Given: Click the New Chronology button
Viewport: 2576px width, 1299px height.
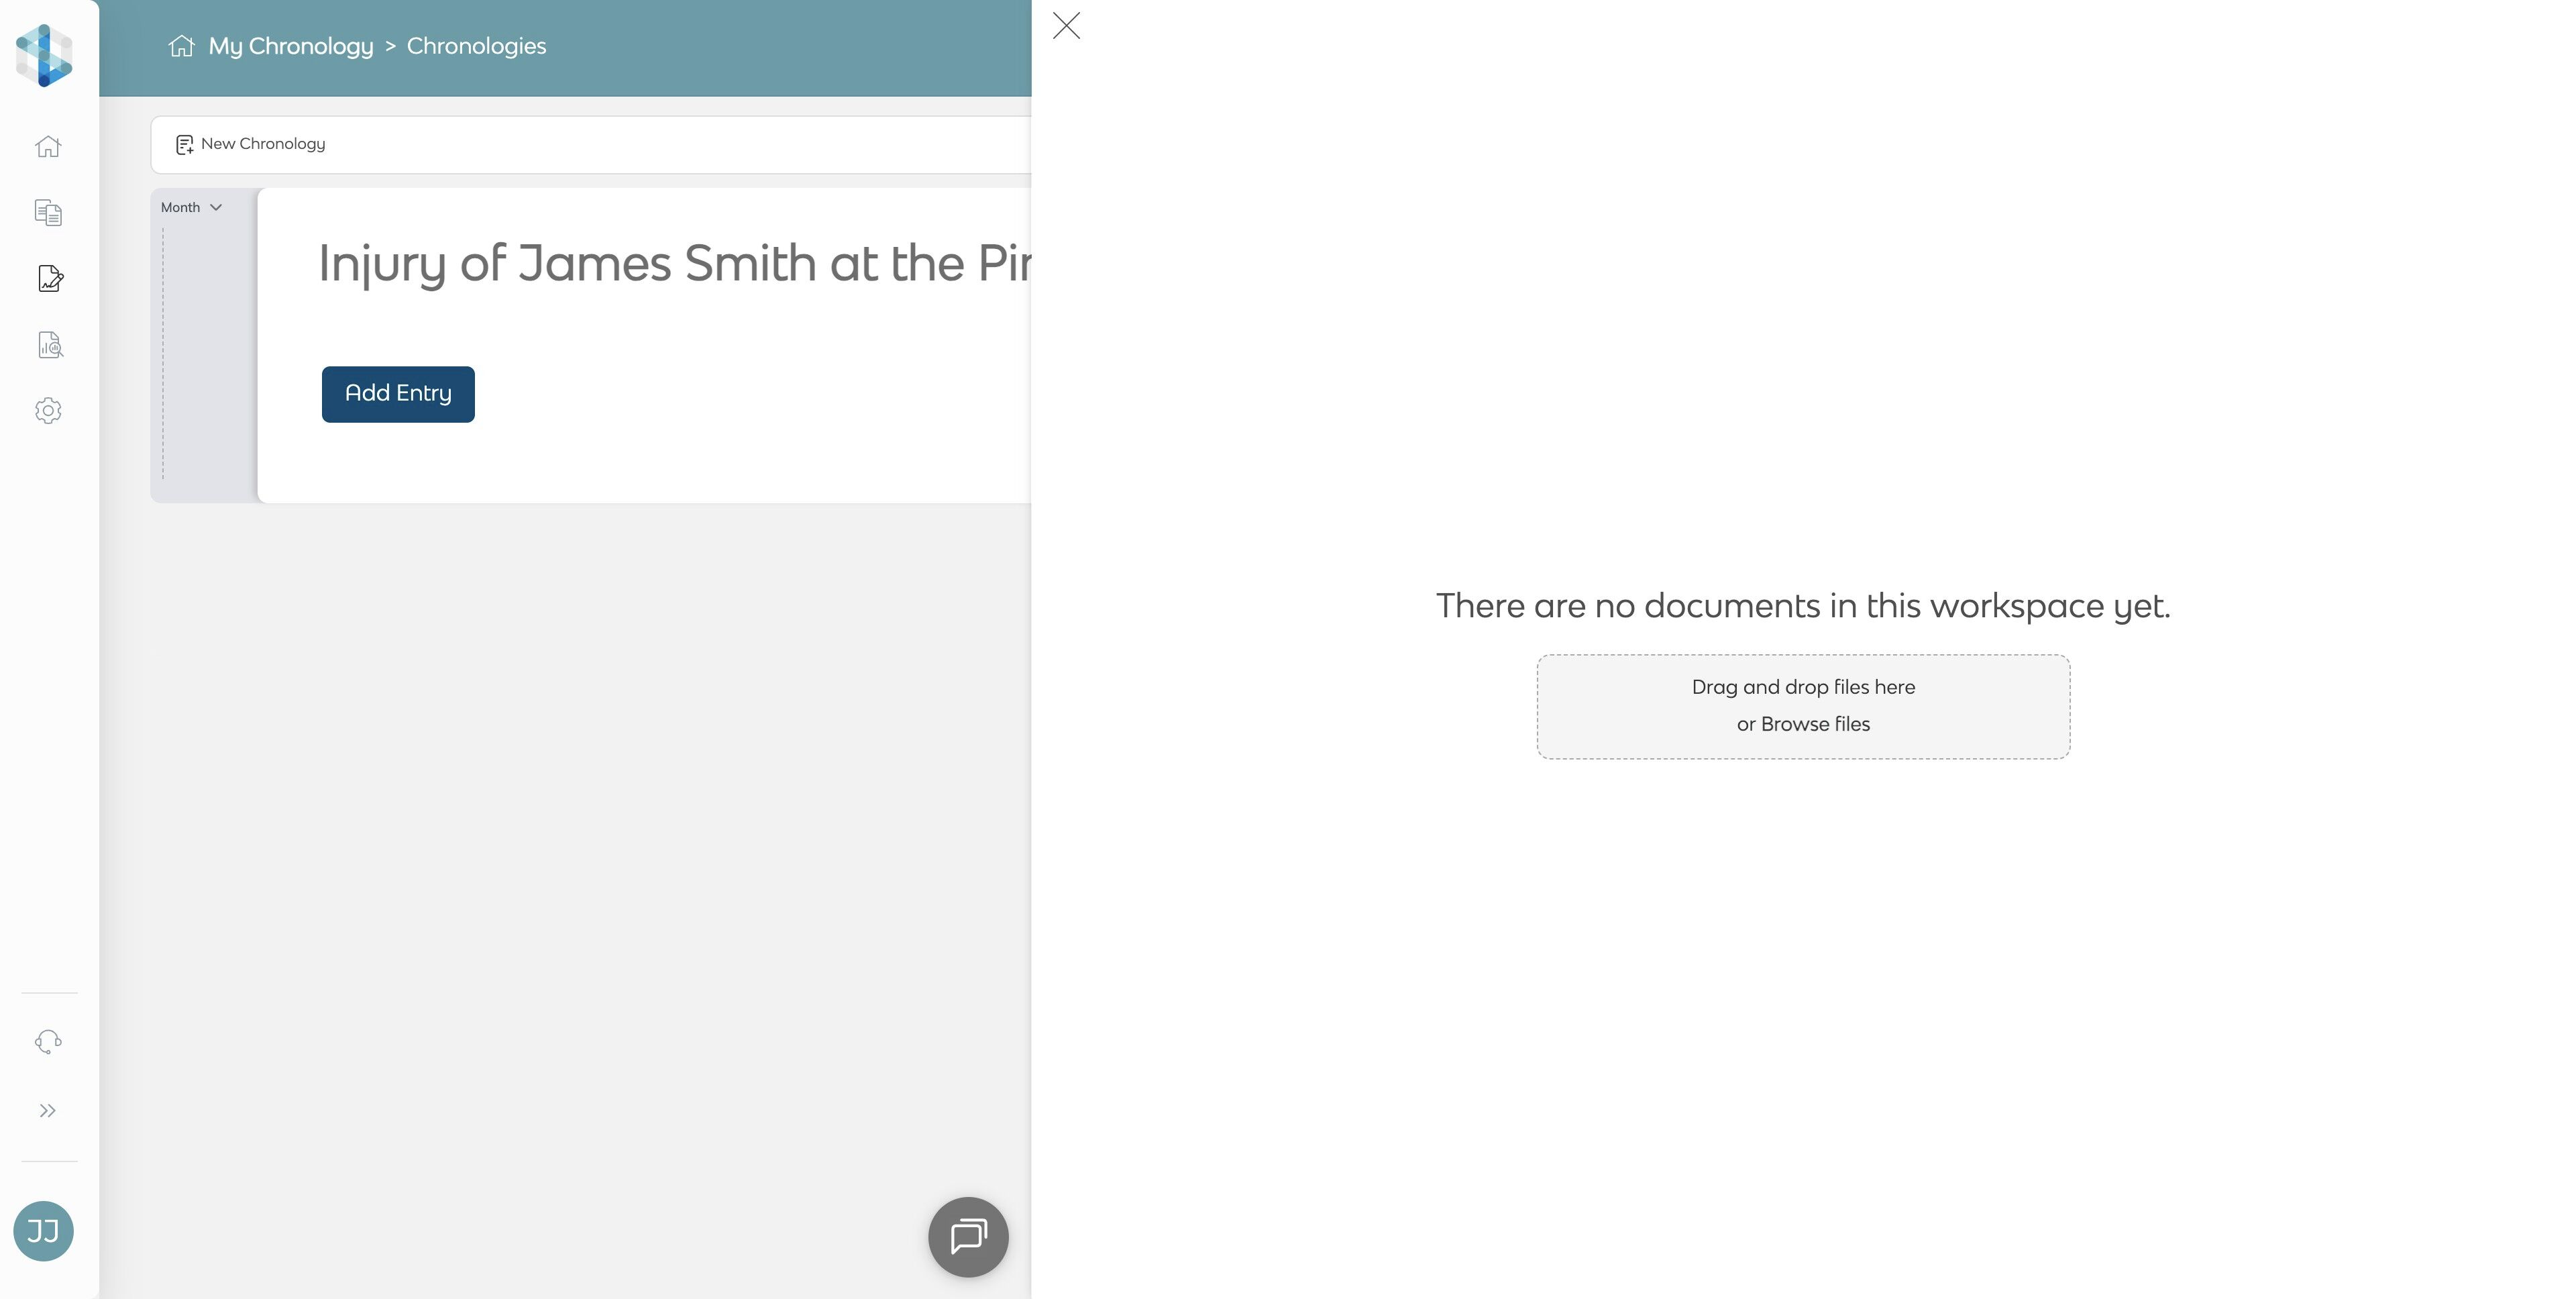Looking at the screenshot, I should [x=251, y=144].
